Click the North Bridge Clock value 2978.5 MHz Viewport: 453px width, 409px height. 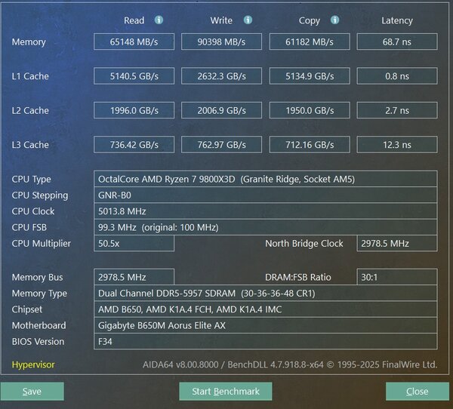click(x=397, y=244)
